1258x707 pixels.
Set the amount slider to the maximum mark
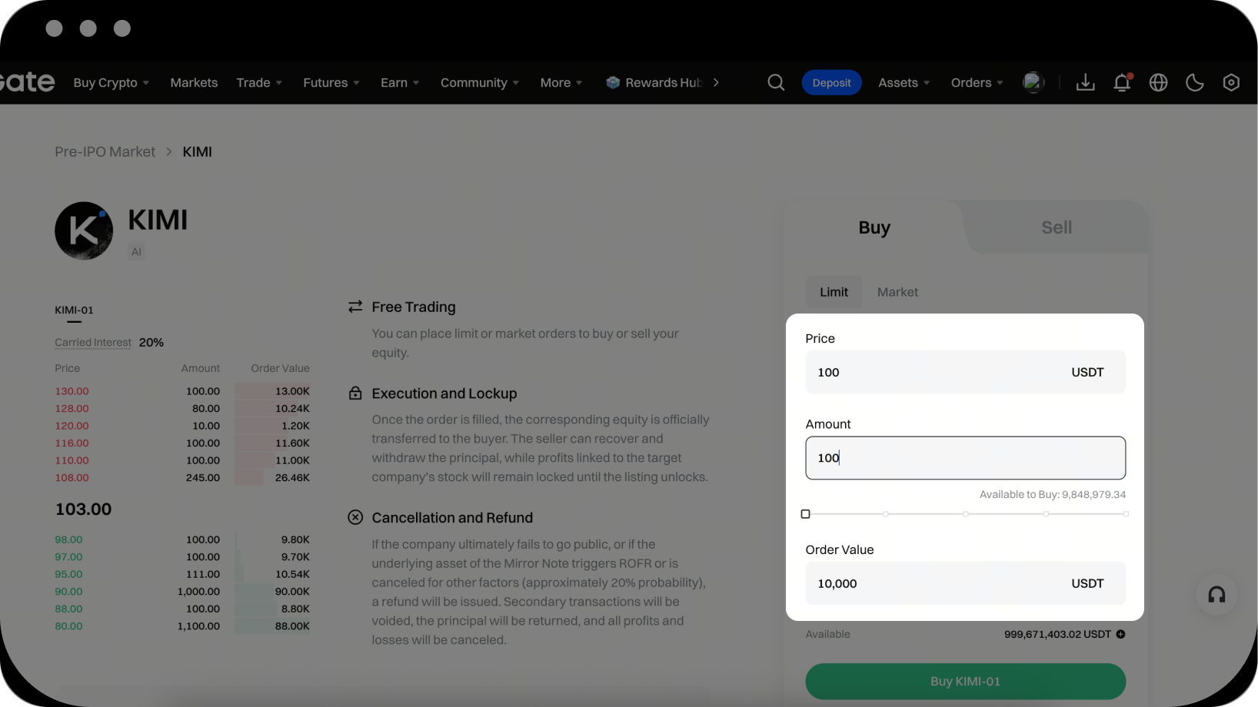click(1126, 514)
